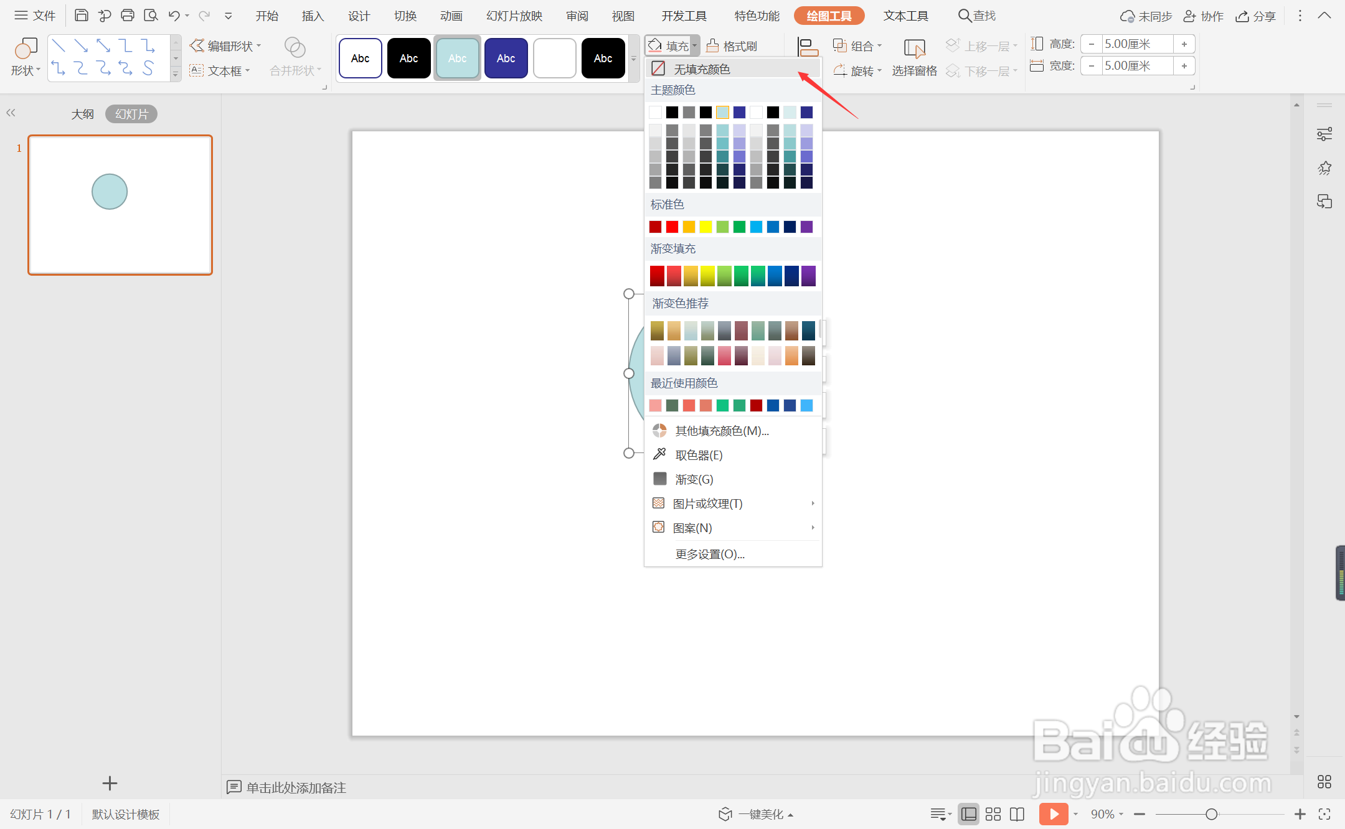This screenshot has width=1345, height=829.
Task: Switch to slide sorter view
Action: [993, 814]
